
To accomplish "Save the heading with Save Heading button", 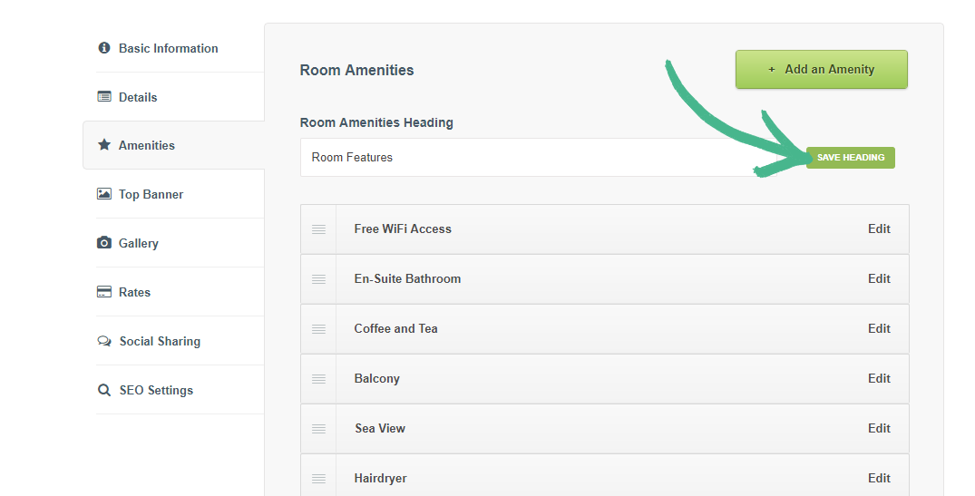I will (850, 158).
